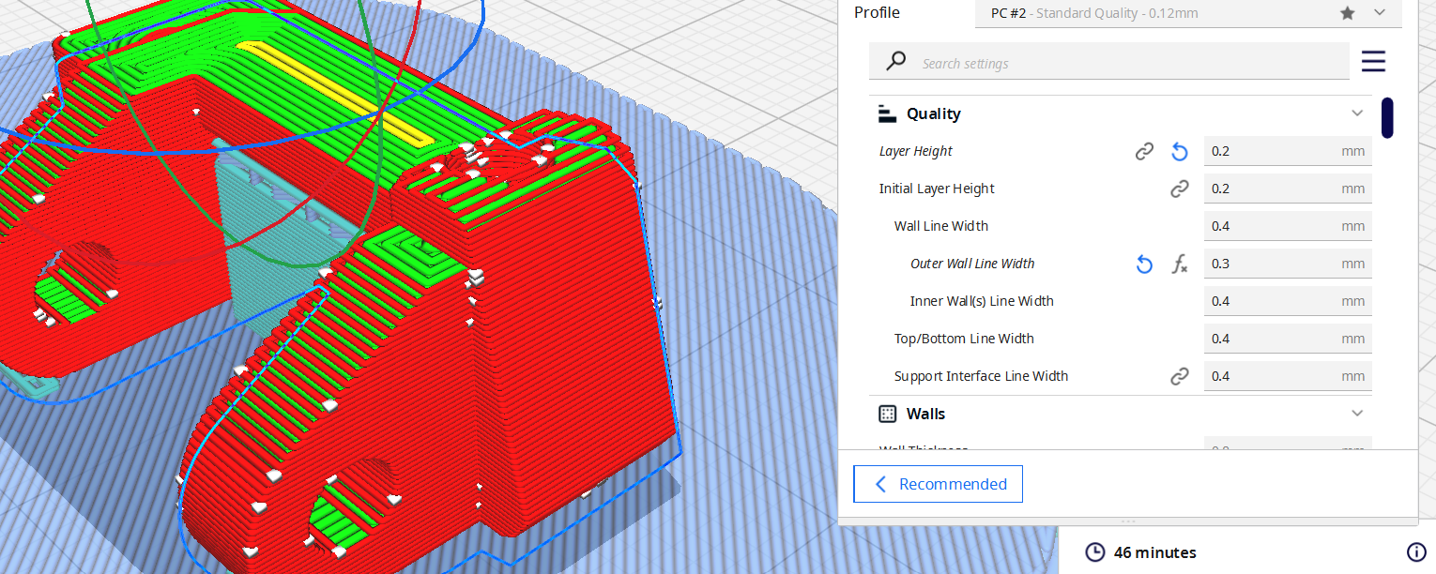Edit the Initial Layer Height field
The image size is (1436, 574).
1288,189
